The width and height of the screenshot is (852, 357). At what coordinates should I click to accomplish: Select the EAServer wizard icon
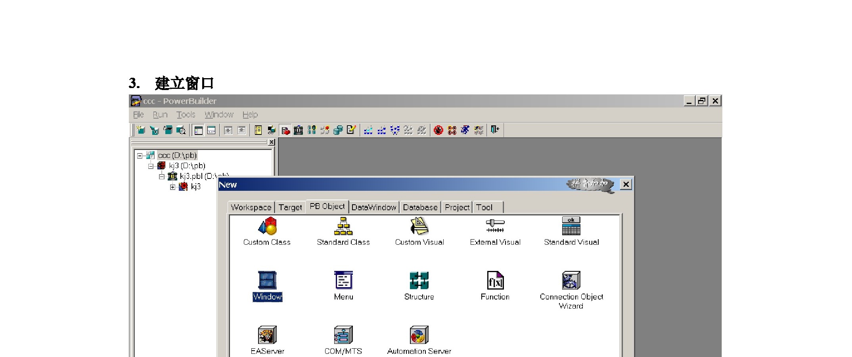(267, 335)
